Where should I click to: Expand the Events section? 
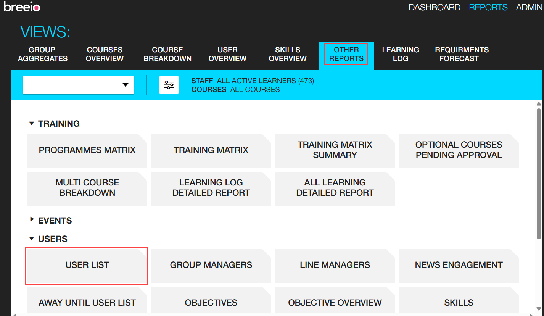(x=32, y=220)
